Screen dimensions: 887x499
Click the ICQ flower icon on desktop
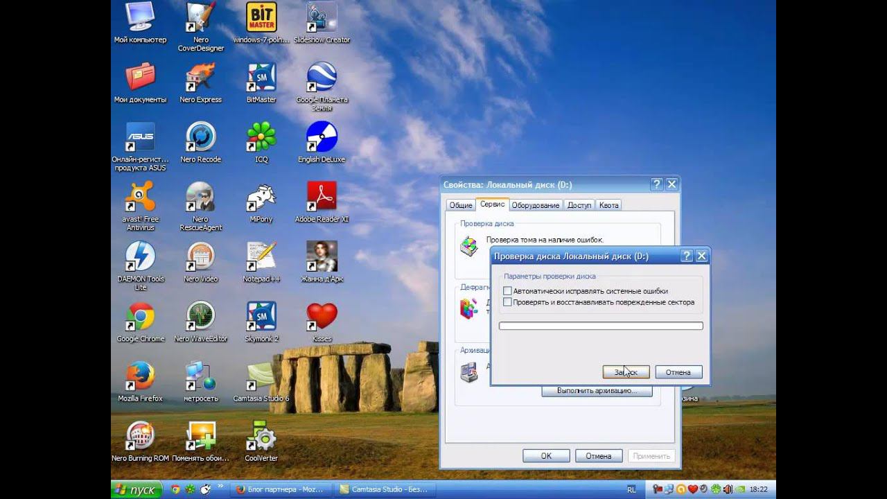click(261, 142)
